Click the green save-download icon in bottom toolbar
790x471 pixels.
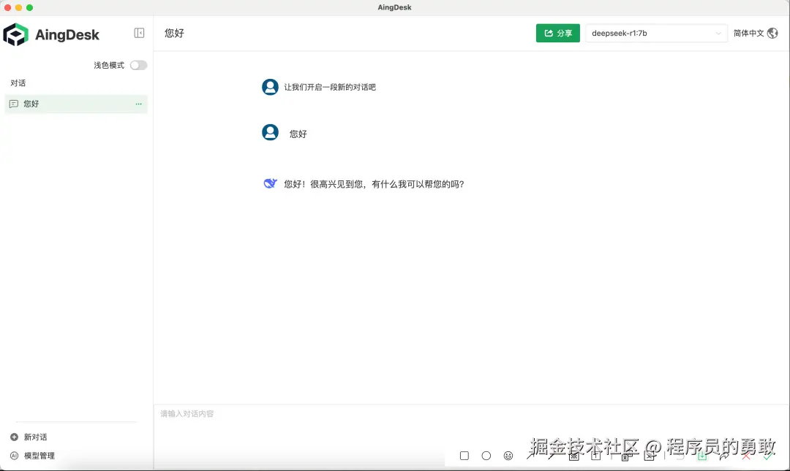point(702,456)
